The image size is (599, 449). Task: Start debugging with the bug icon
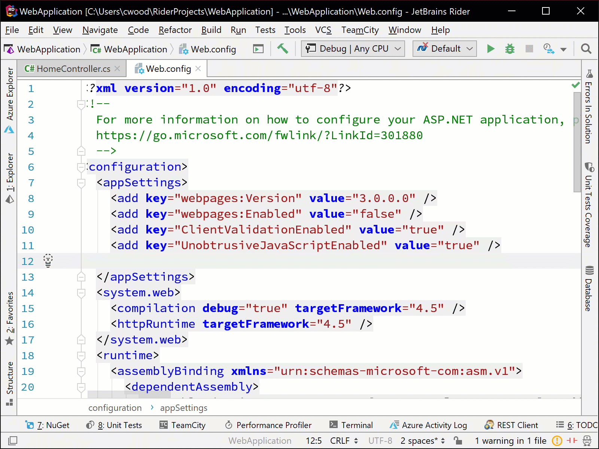510,49
